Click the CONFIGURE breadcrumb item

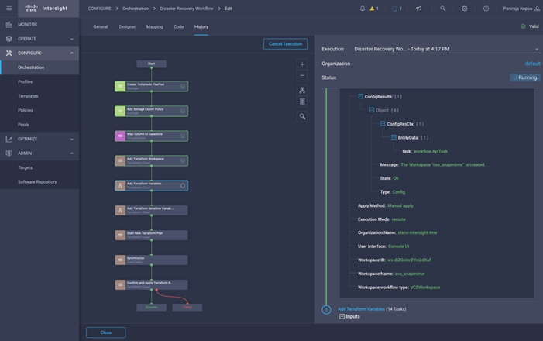pyautogui.click(x=99, y=9)
